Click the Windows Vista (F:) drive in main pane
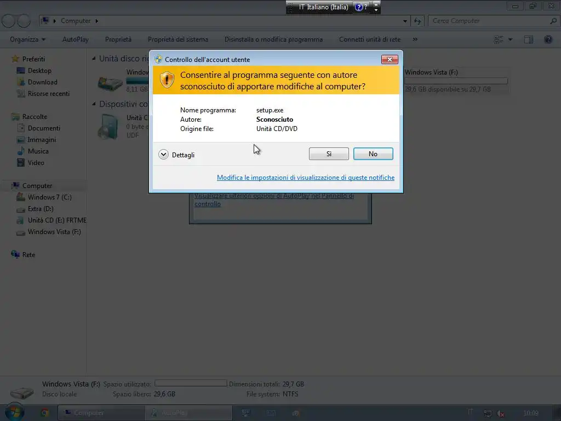 click(x=455, y=81)
